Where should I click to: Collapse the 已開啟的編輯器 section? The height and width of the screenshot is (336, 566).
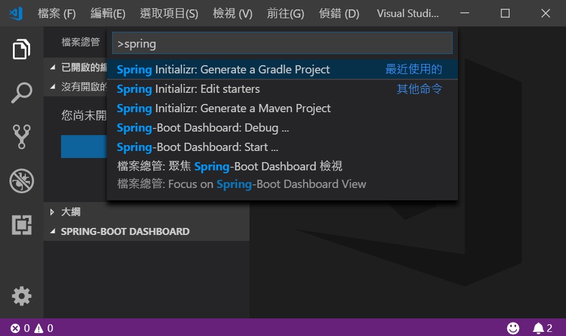75,68
